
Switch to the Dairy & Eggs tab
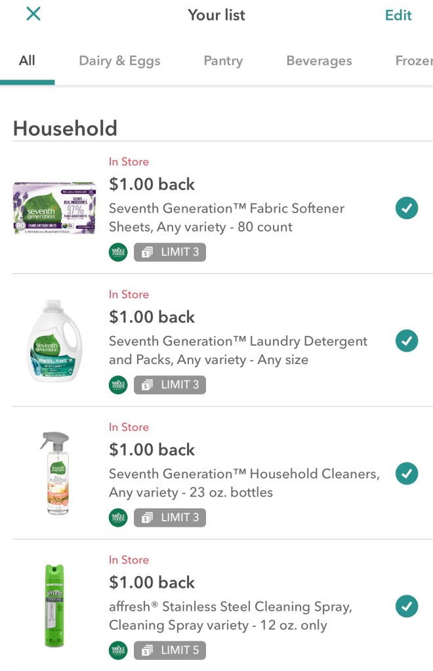[x=119, y=61]
